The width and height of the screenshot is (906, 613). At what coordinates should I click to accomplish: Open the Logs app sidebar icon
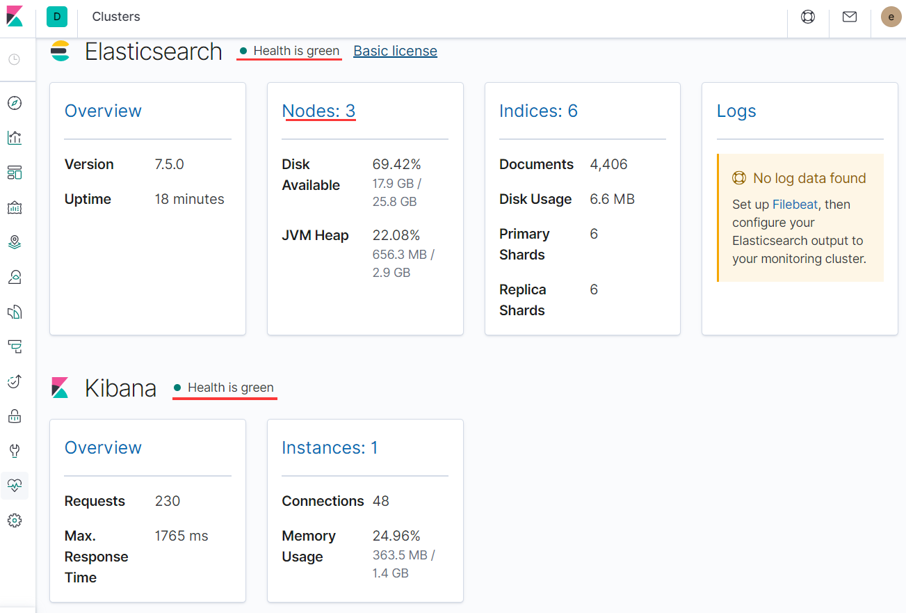(x=15, y=312)
